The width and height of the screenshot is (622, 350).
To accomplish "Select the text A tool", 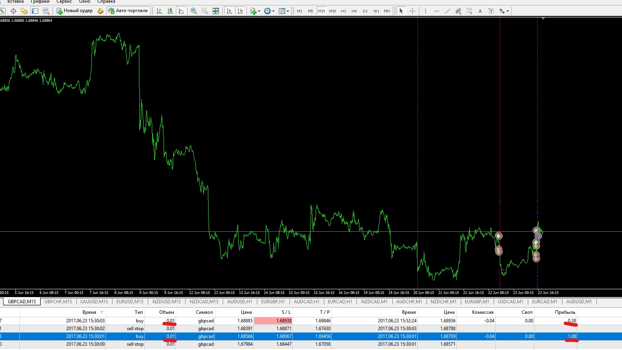I will 480,11.
